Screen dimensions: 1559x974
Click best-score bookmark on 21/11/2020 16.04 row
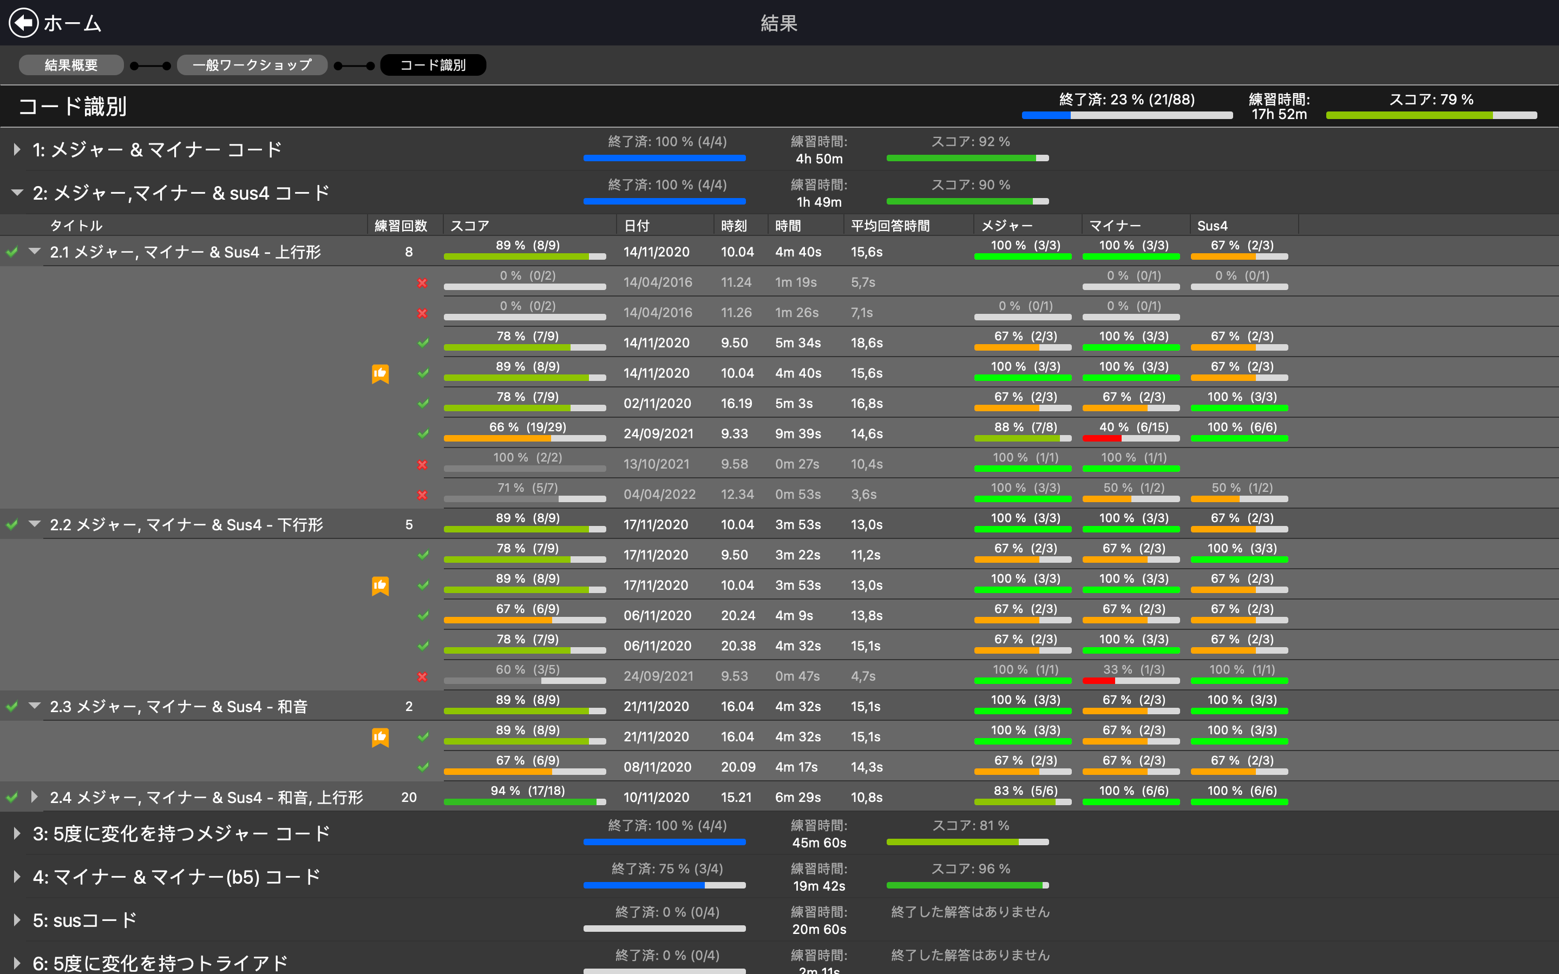(x=380, y=737)
